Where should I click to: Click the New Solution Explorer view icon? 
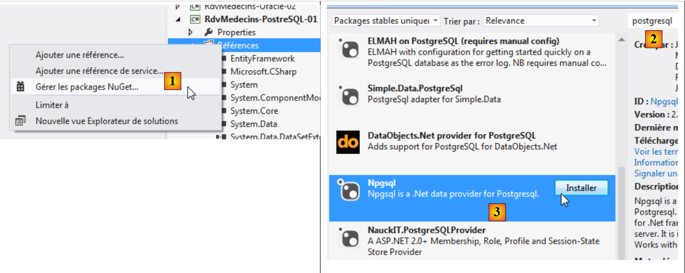(20, 121)
